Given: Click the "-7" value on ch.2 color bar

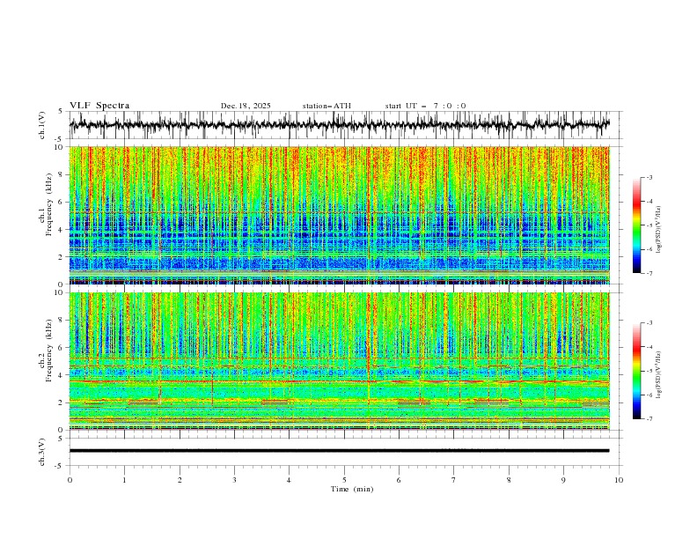Looking at the screenshot, I should point(649,419).
